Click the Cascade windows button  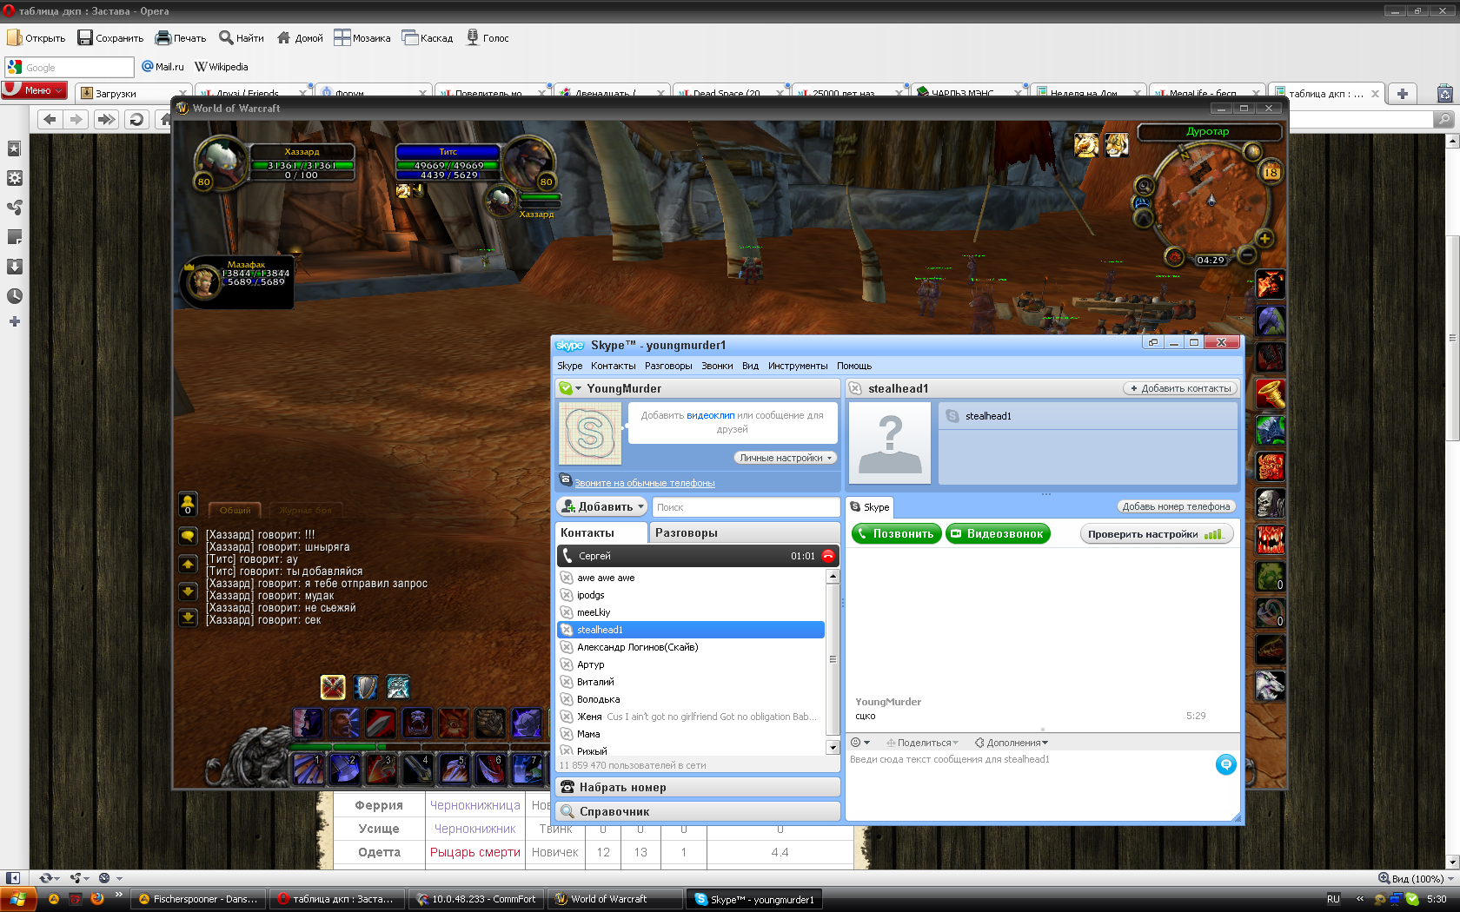pyautogui.click(x=427, y=38)
